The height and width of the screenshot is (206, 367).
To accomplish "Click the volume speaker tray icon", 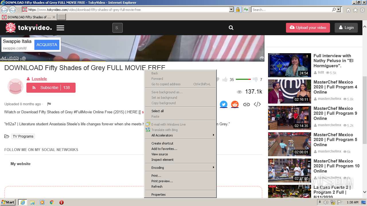I will [x=326, y=202].
